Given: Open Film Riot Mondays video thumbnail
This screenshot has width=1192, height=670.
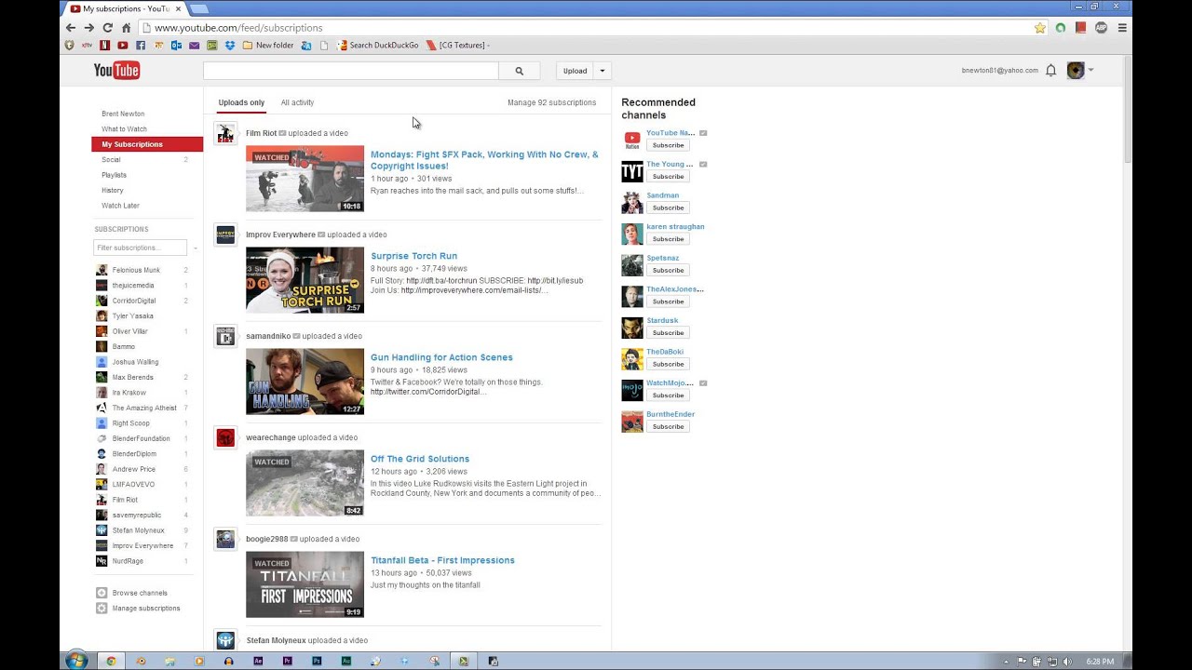Looking at the screenshot, I should 305,179.
